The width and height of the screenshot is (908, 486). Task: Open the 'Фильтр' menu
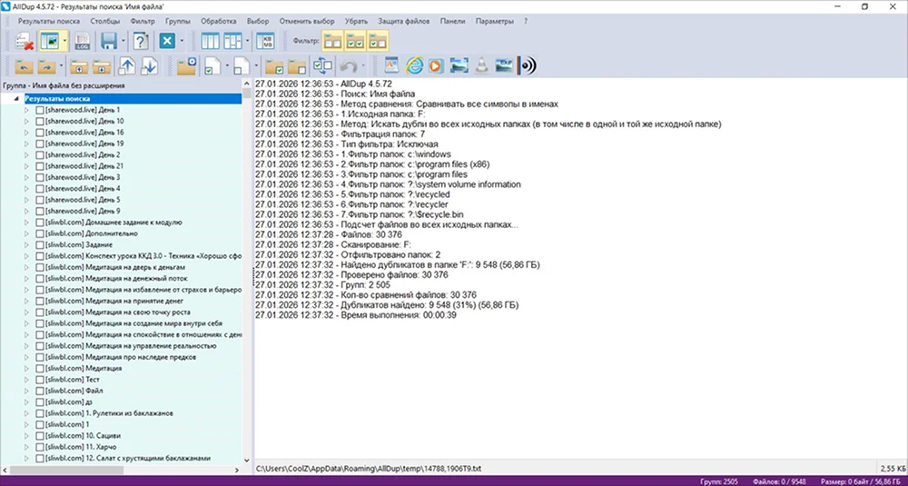pos(143,20)
